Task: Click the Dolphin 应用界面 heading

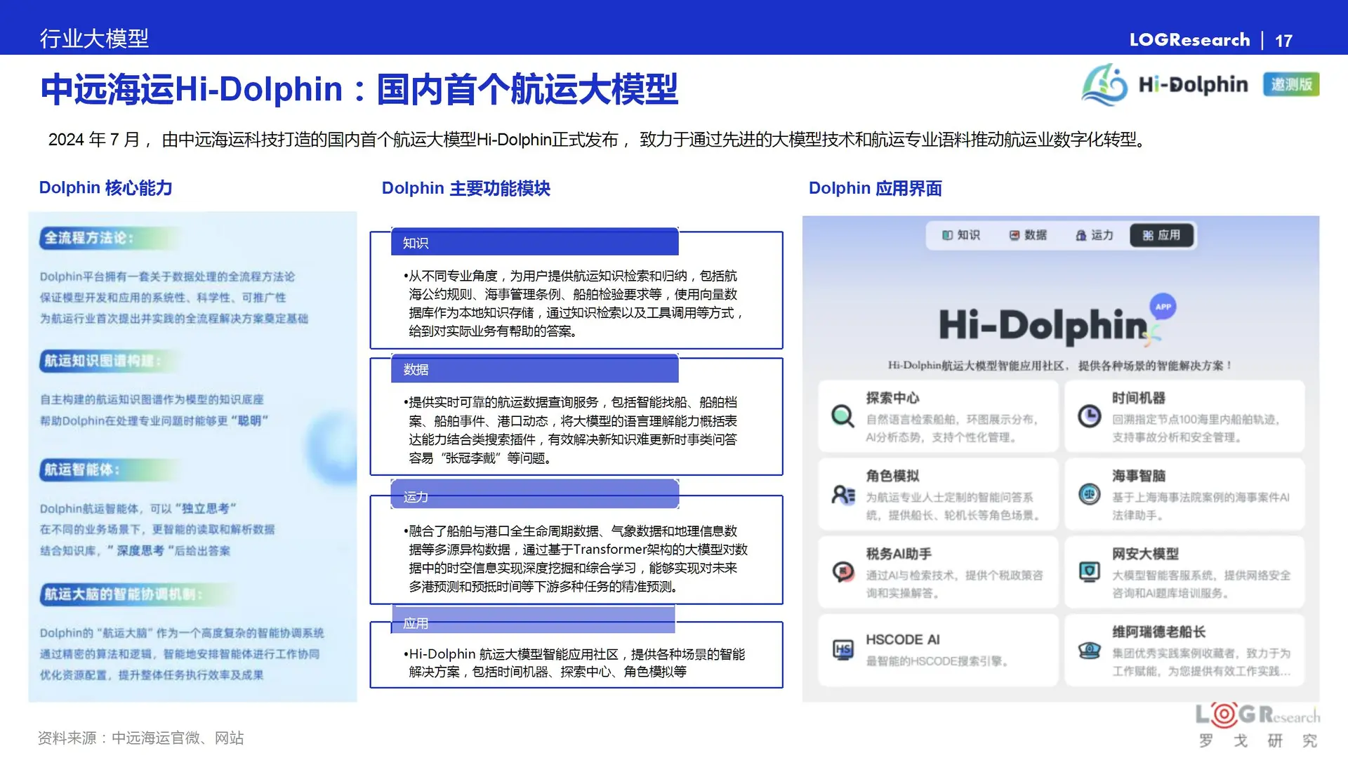Action: (x=875, y=188)
